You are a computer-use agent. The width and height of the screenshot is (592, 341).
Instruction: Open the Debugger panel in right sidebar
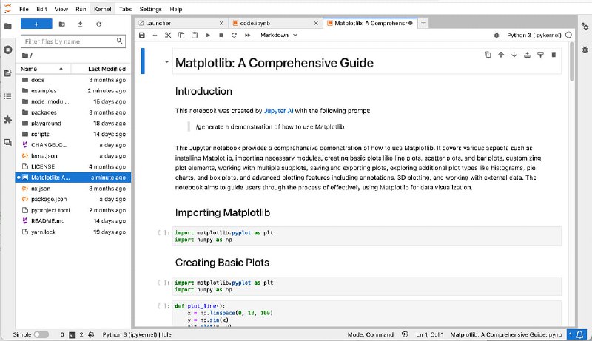click(x=585, y=50)
